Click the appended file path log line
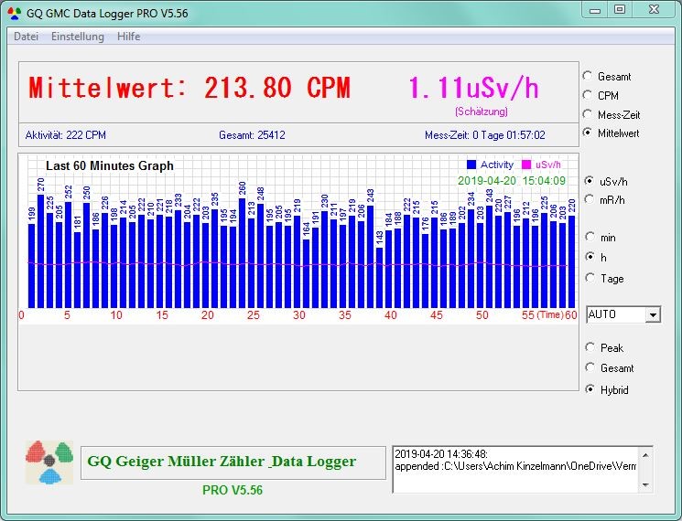682x521 pixels. pos(515,466)
